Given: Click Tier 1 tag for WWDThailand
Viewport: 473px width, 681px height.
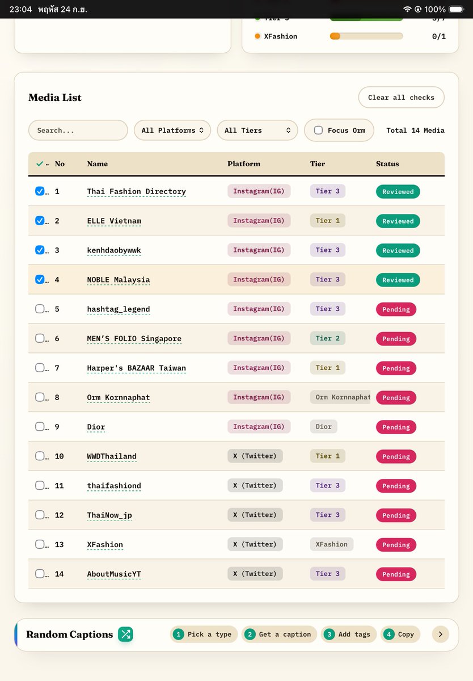Looking at the screenshot, I should coord(328,456).
